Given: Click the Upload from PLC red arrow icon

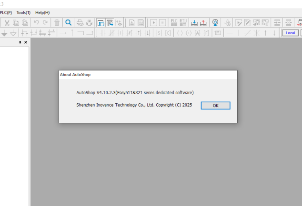Looking at the screenshot, I should click(203, 23).
